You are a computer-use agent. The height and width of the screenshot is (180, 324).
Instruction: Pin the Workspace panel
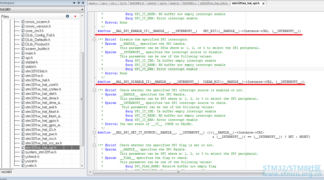[x=79, y=3]
